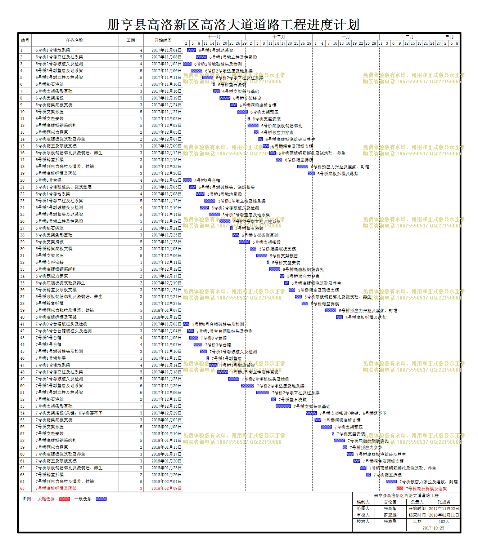Click the blue Gantt bar for 7号桥支架条形基础
This screenshot has width=478, height=550.
283,406
